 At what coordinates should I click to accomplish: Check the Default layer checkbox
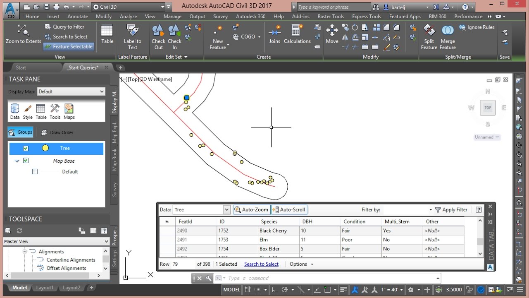tap(35, 171)
